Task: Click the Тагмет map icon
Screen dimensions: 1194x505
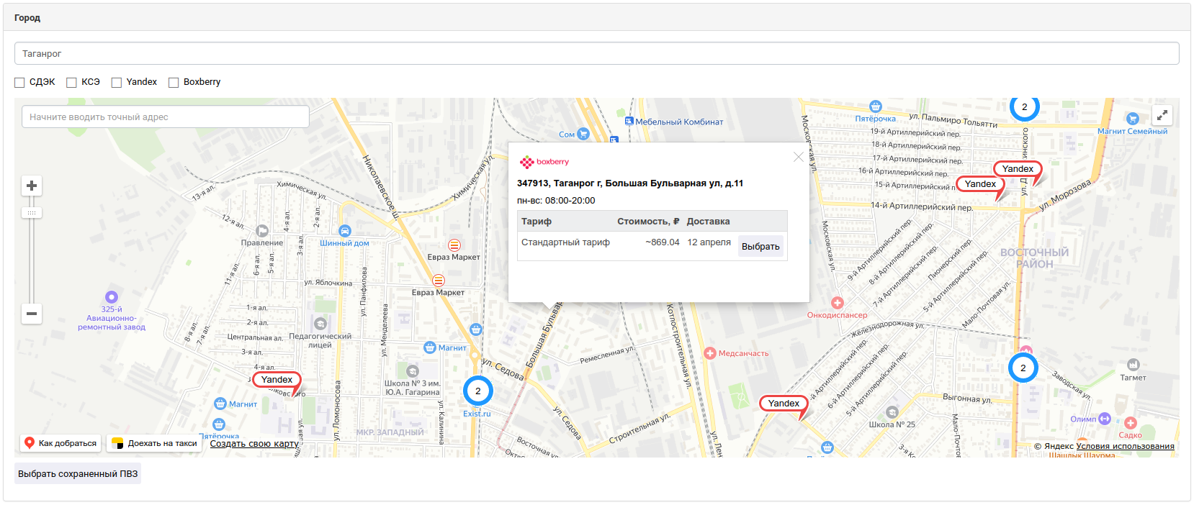Action: (x=1133, y=365)
